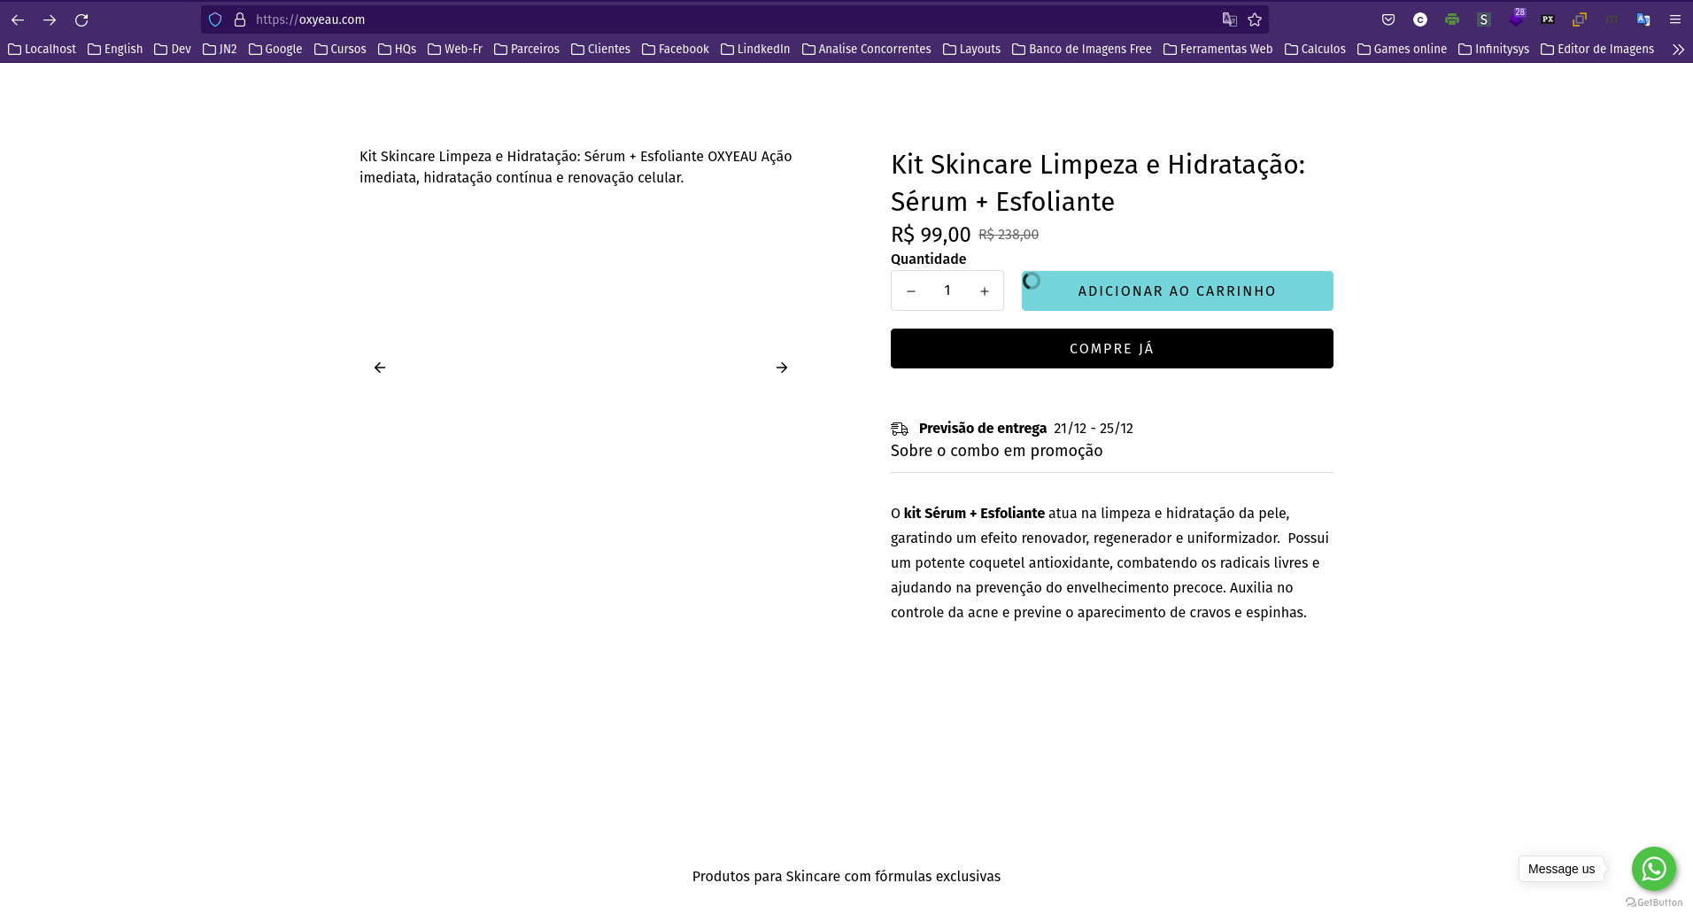Open the white circle C extension

click(1420, 19)
